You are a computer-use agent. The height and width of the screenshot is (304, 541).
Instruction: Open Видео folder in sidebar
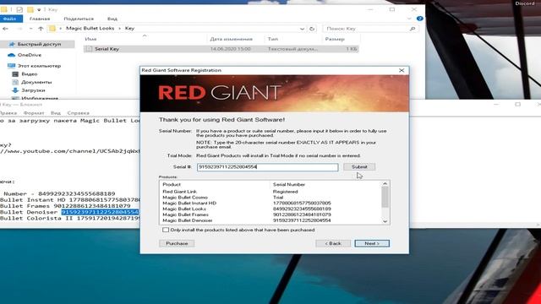(x=30, y=74)
